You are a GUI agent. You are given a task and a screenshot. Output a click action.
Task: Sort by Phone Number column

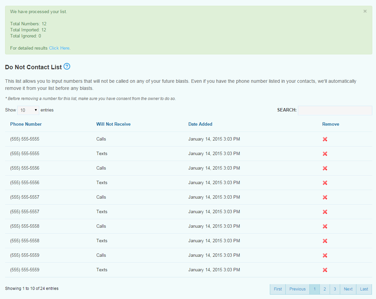(26, 124)
